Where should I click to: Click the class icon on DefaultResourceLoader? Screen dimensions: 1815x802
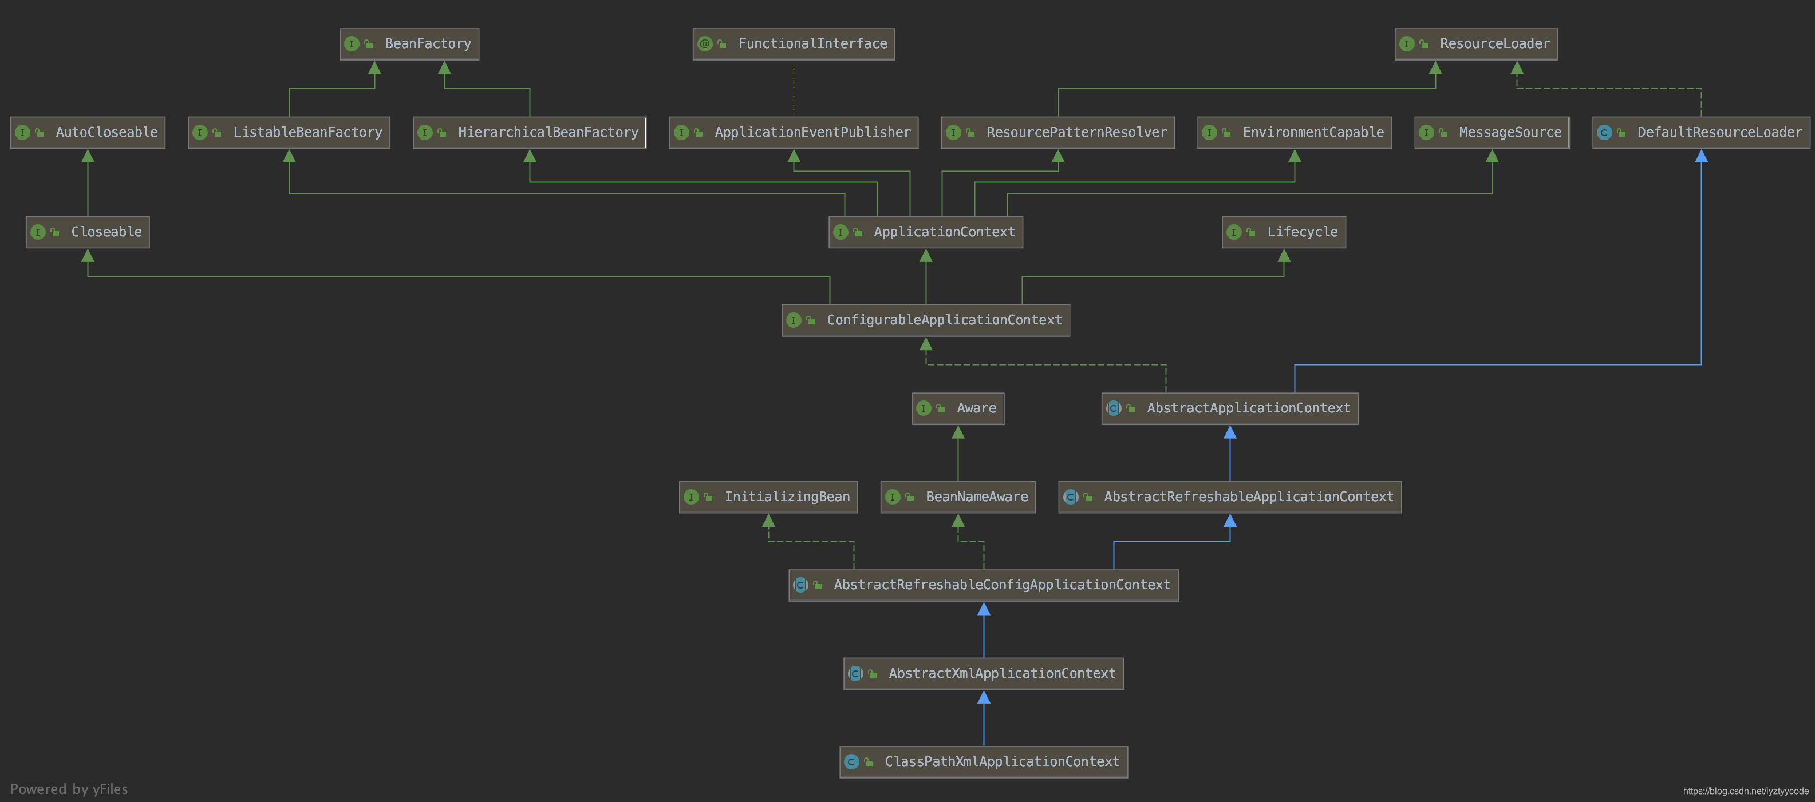1604,132
